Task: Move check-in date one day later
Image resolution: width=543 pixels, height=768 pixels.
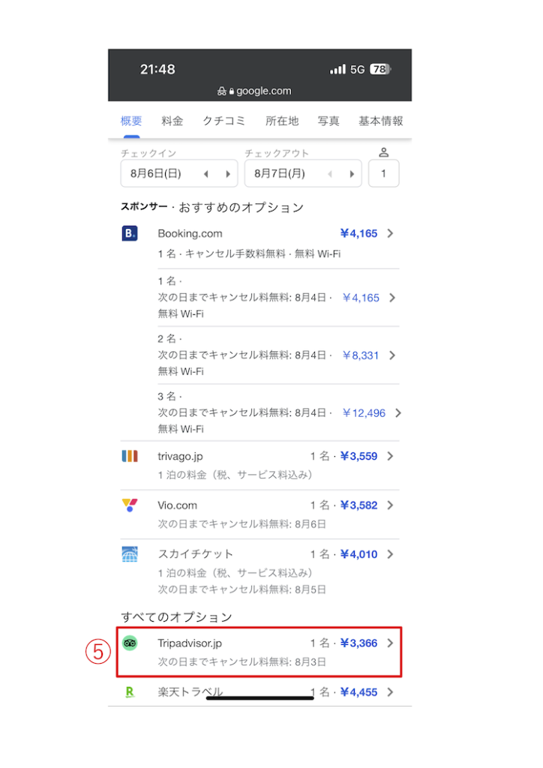Action: [228, 174]
